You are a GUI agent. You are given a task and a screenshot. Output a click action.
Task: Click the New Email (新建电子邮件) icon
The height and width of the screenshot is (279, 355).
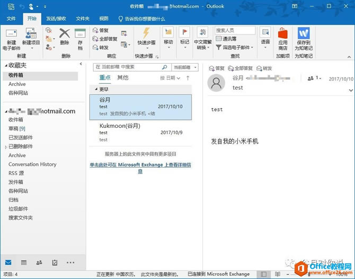pyautogui.click(x=11, y=34)
